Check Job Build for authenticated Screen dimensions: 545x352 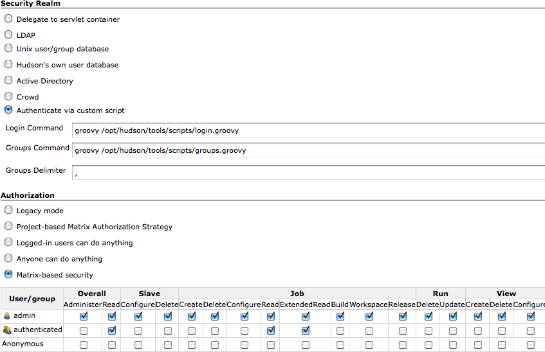(340, 331)
